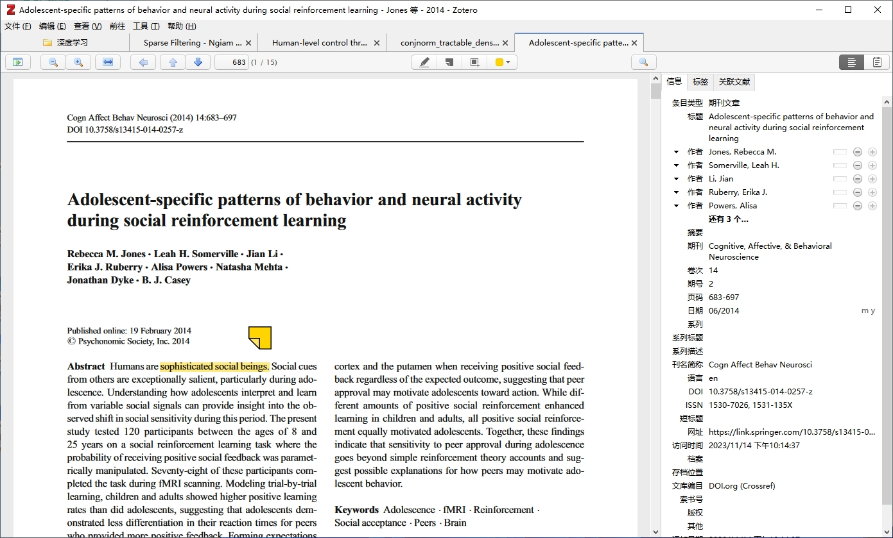This screenshot has height=538, width=893.
Task: Click '还有 3 个...' to show more authors
Action: [x=728, y=219]
